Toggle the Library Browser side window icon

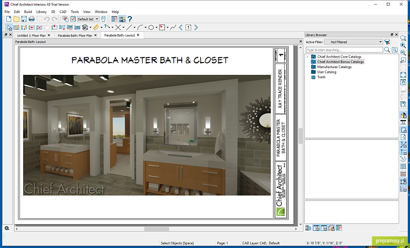coord(122,19)
